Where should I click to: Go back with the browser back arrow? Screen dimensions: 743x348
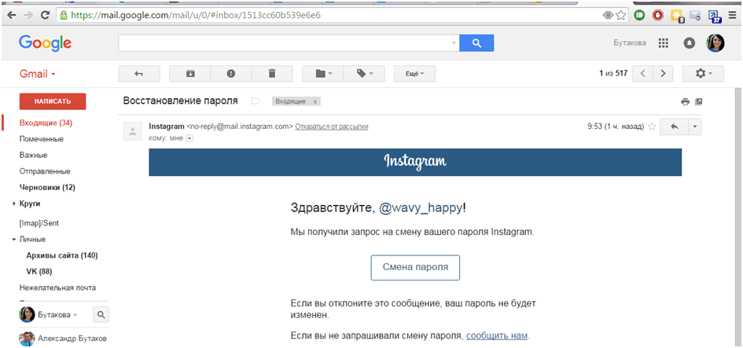[x=11, y=15]
